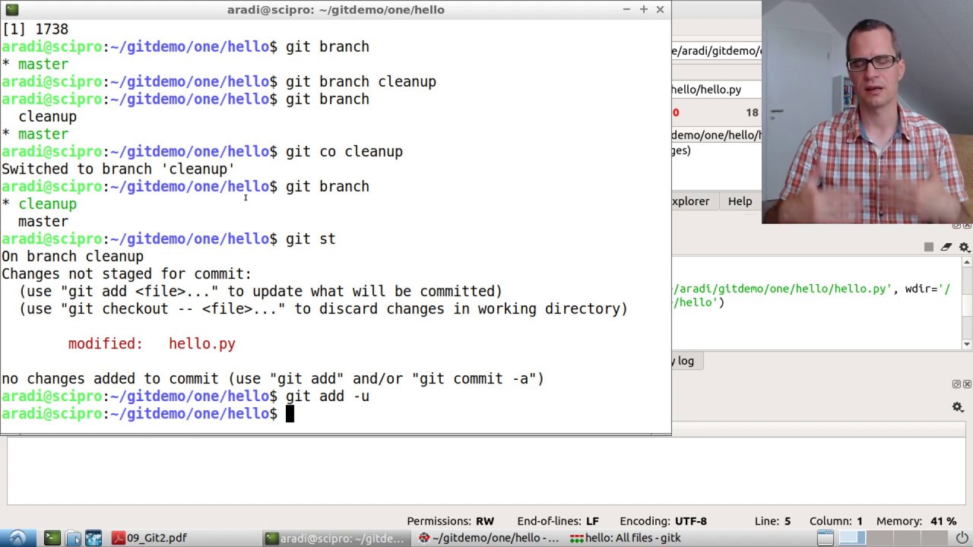Click the terminal prompt cursor line
973x547 pixels.
(x=148, y=414)
